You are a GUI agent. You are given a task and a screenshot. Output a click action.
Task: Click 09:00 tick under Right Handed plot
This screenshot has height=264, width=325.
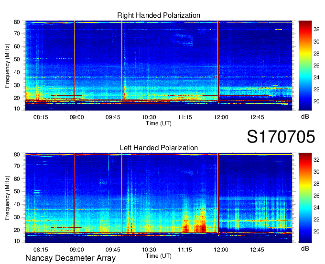click(x=76, y=117)
